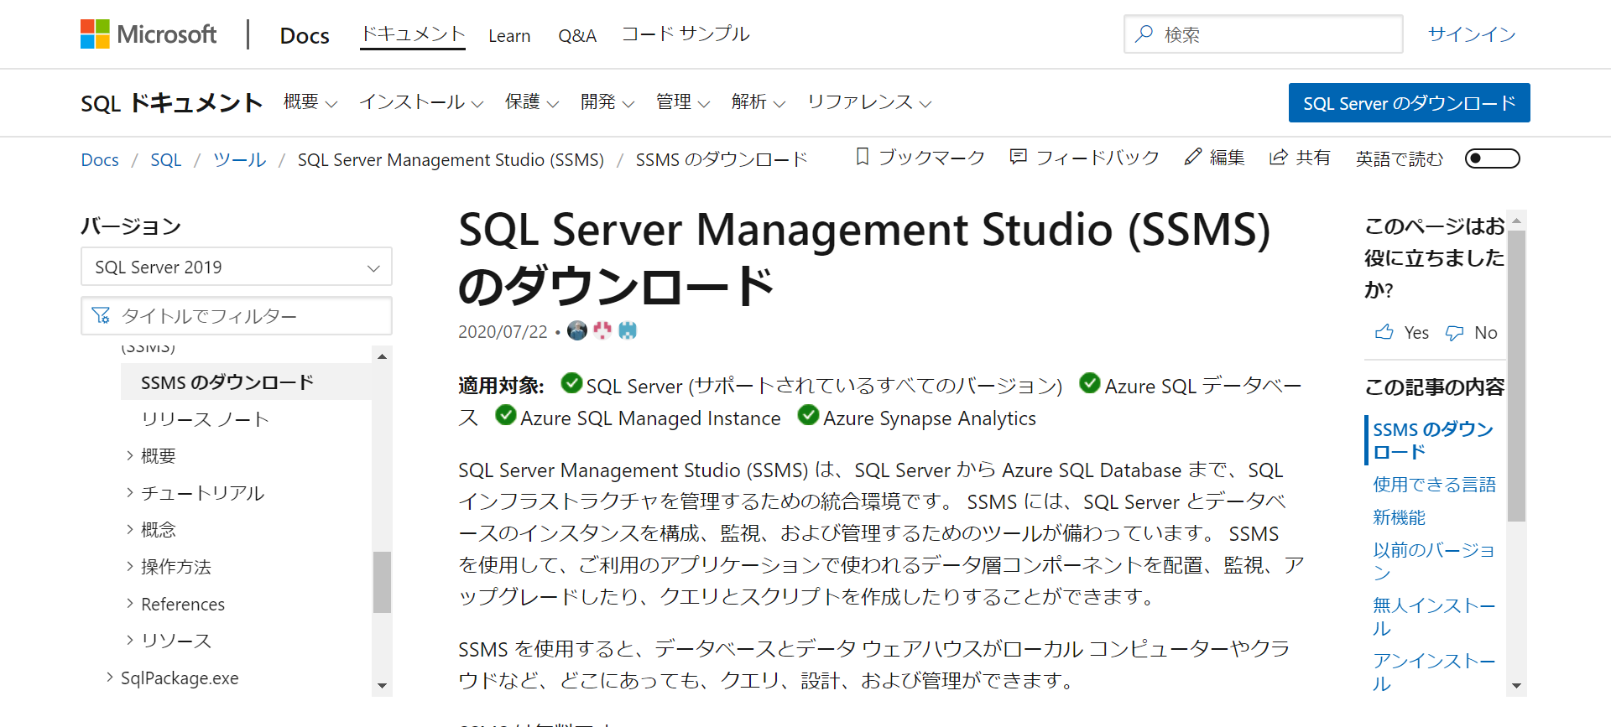Screen dimensions: 1611x727
Task: Select リリース ノート in the sidebar tree
Action: [x=206, y=419]
